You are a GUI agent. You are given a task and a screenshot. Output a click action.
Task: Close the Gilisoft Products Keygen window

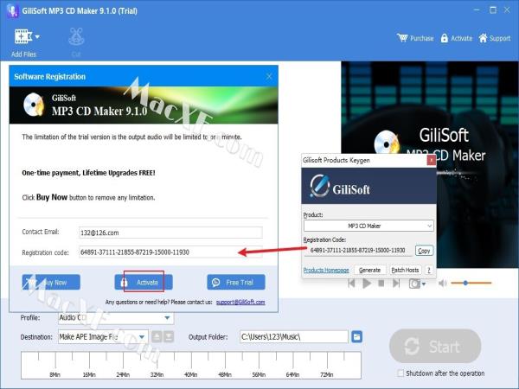point(431,160)
